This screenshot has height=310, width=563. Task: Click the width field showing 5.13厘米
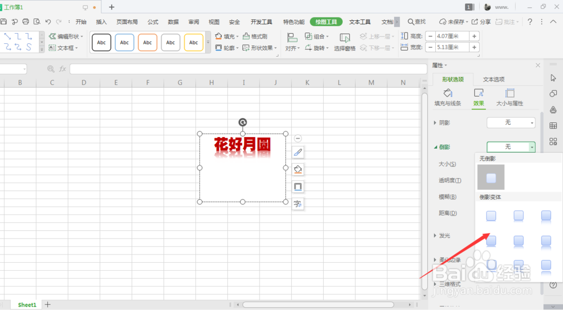pos(452,47)
